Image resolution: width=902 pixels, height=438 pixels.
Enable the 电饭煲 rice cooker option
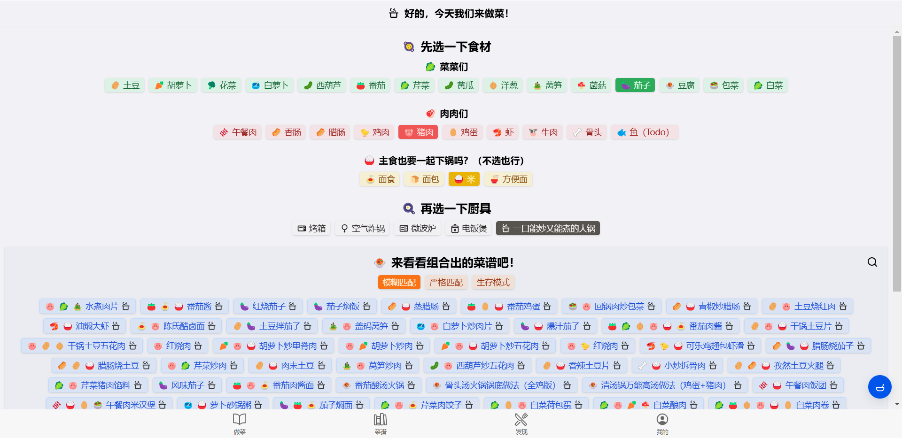[468, 228]
